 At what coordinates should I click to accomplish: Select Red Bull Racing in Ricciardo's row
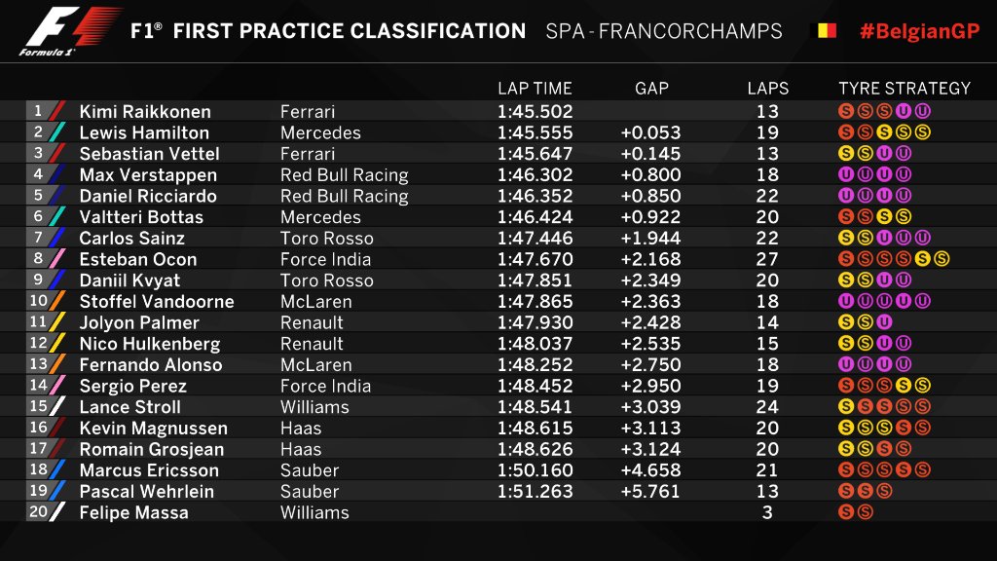point(344,196)
